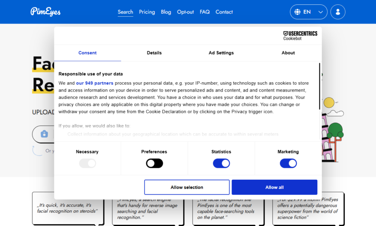Open the FAQ page
The width and height of the screenshot is (376, 226).
[x=205, y=12]
